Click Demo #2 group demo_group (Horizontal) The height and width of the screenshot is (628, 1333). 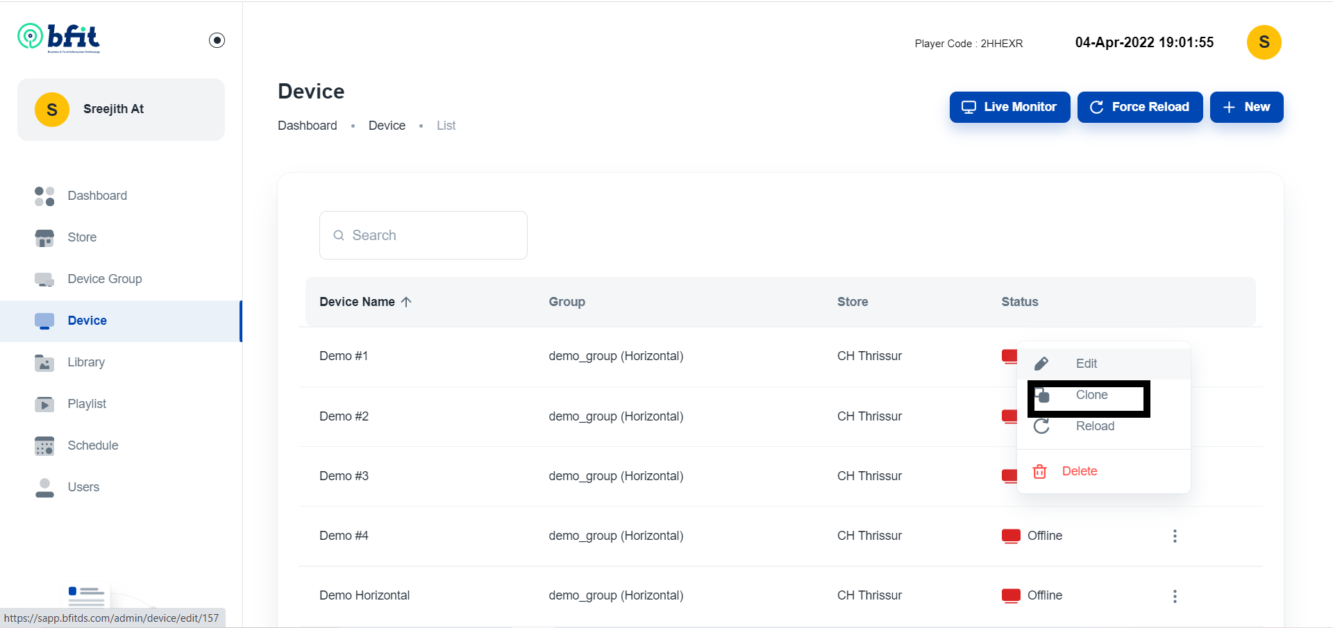coord(616,416)
